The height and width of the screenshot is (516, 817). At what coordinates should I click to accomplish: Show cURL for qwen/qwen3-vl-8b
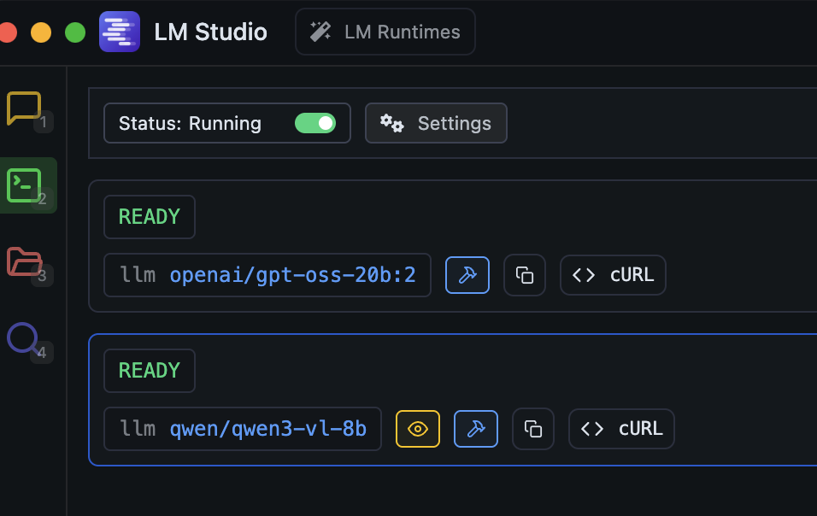[x=621, y=429]
